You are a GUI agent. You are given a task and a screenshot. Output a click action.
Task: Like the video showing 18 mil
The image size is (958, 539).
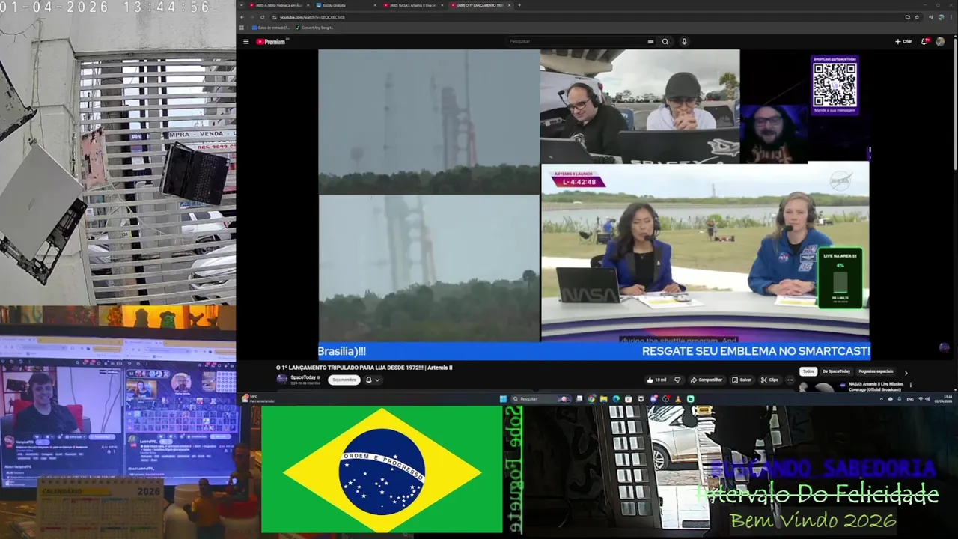pyautogui.click(x=656, y=380)
